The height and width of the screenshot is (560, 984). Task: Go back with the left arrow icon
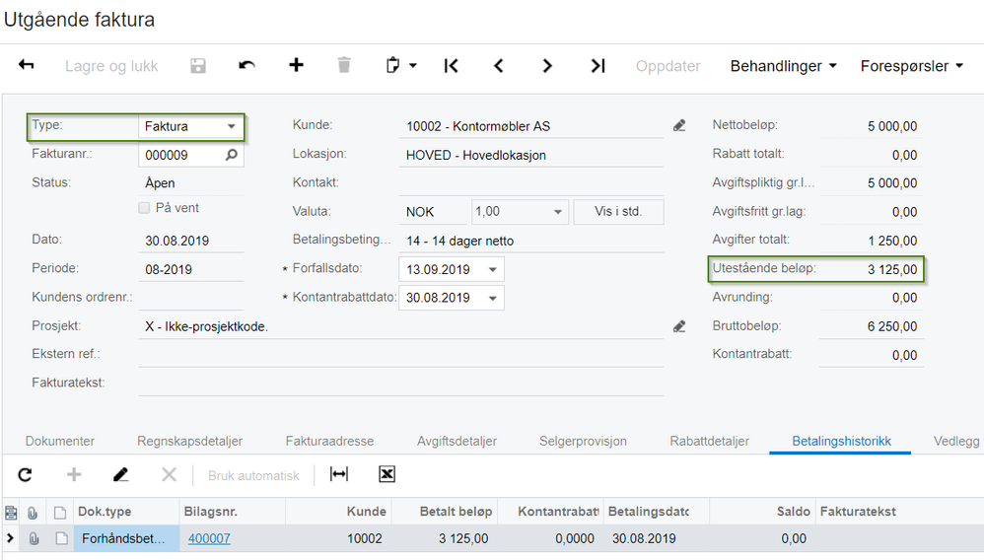coord(27,65)
